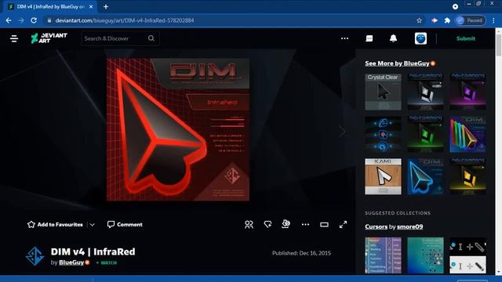The height and width of the screenshot is (282, 502).
Task: Open the notifications bell
Action: (393, 38)
